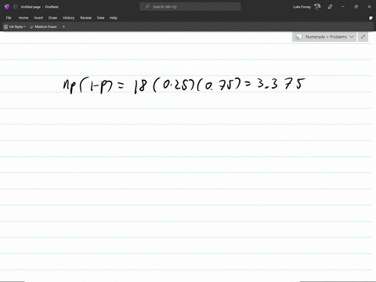Click in the Search (Alt+Q) box
Image resolution: width=376 pixels, height=282 pixels.
click(x=190, y=7)
